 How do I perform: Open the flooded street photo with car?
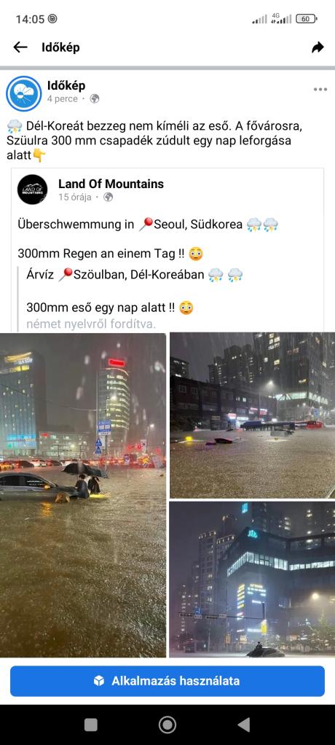tap(83, 495)
